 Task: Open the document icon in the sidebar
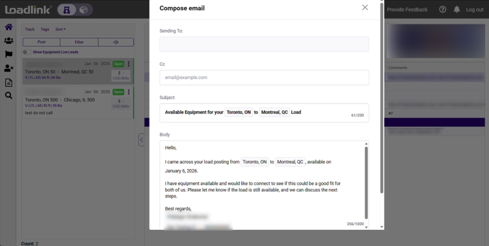click(9, 82)
